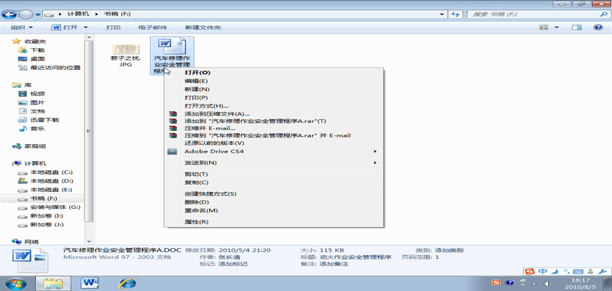The image size is (612, 291).
Task: Click the WinRAR icon beside 添加到压缩文件(A)...
Action: click(172, 113)
